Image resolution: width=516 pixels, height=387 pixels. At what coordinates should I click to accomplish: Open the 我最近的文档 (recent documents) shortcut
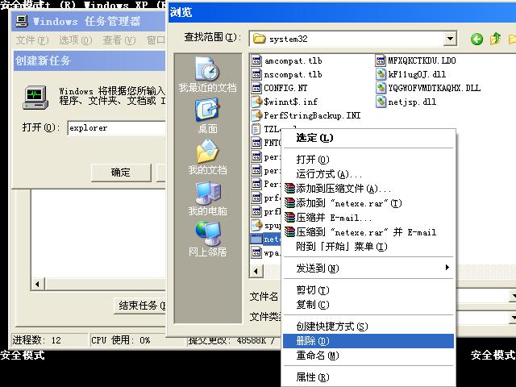click(x=207, y=74)
